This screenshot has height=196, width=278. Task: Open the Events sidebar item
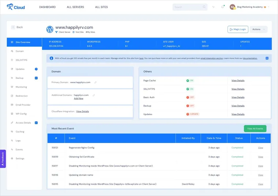pyautogui.click(x=24, y=150)
